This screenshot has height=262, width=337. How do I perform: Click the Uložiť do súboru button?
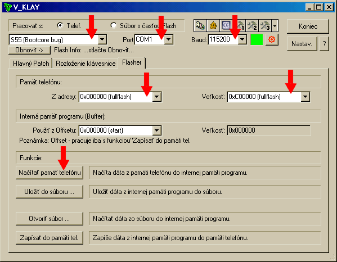[x=50, y=192]
